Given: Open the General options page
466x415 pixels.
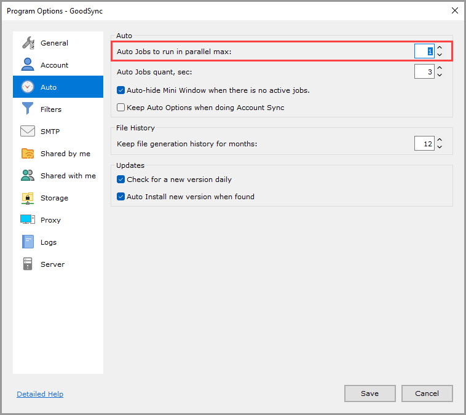Looking at the screenshot, I should point(58,43).
